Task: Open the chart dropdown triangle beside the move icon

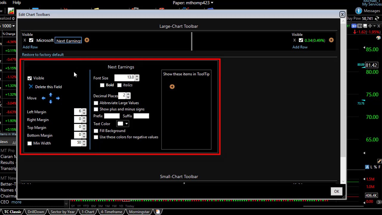Action: click(x=375, y=26)
